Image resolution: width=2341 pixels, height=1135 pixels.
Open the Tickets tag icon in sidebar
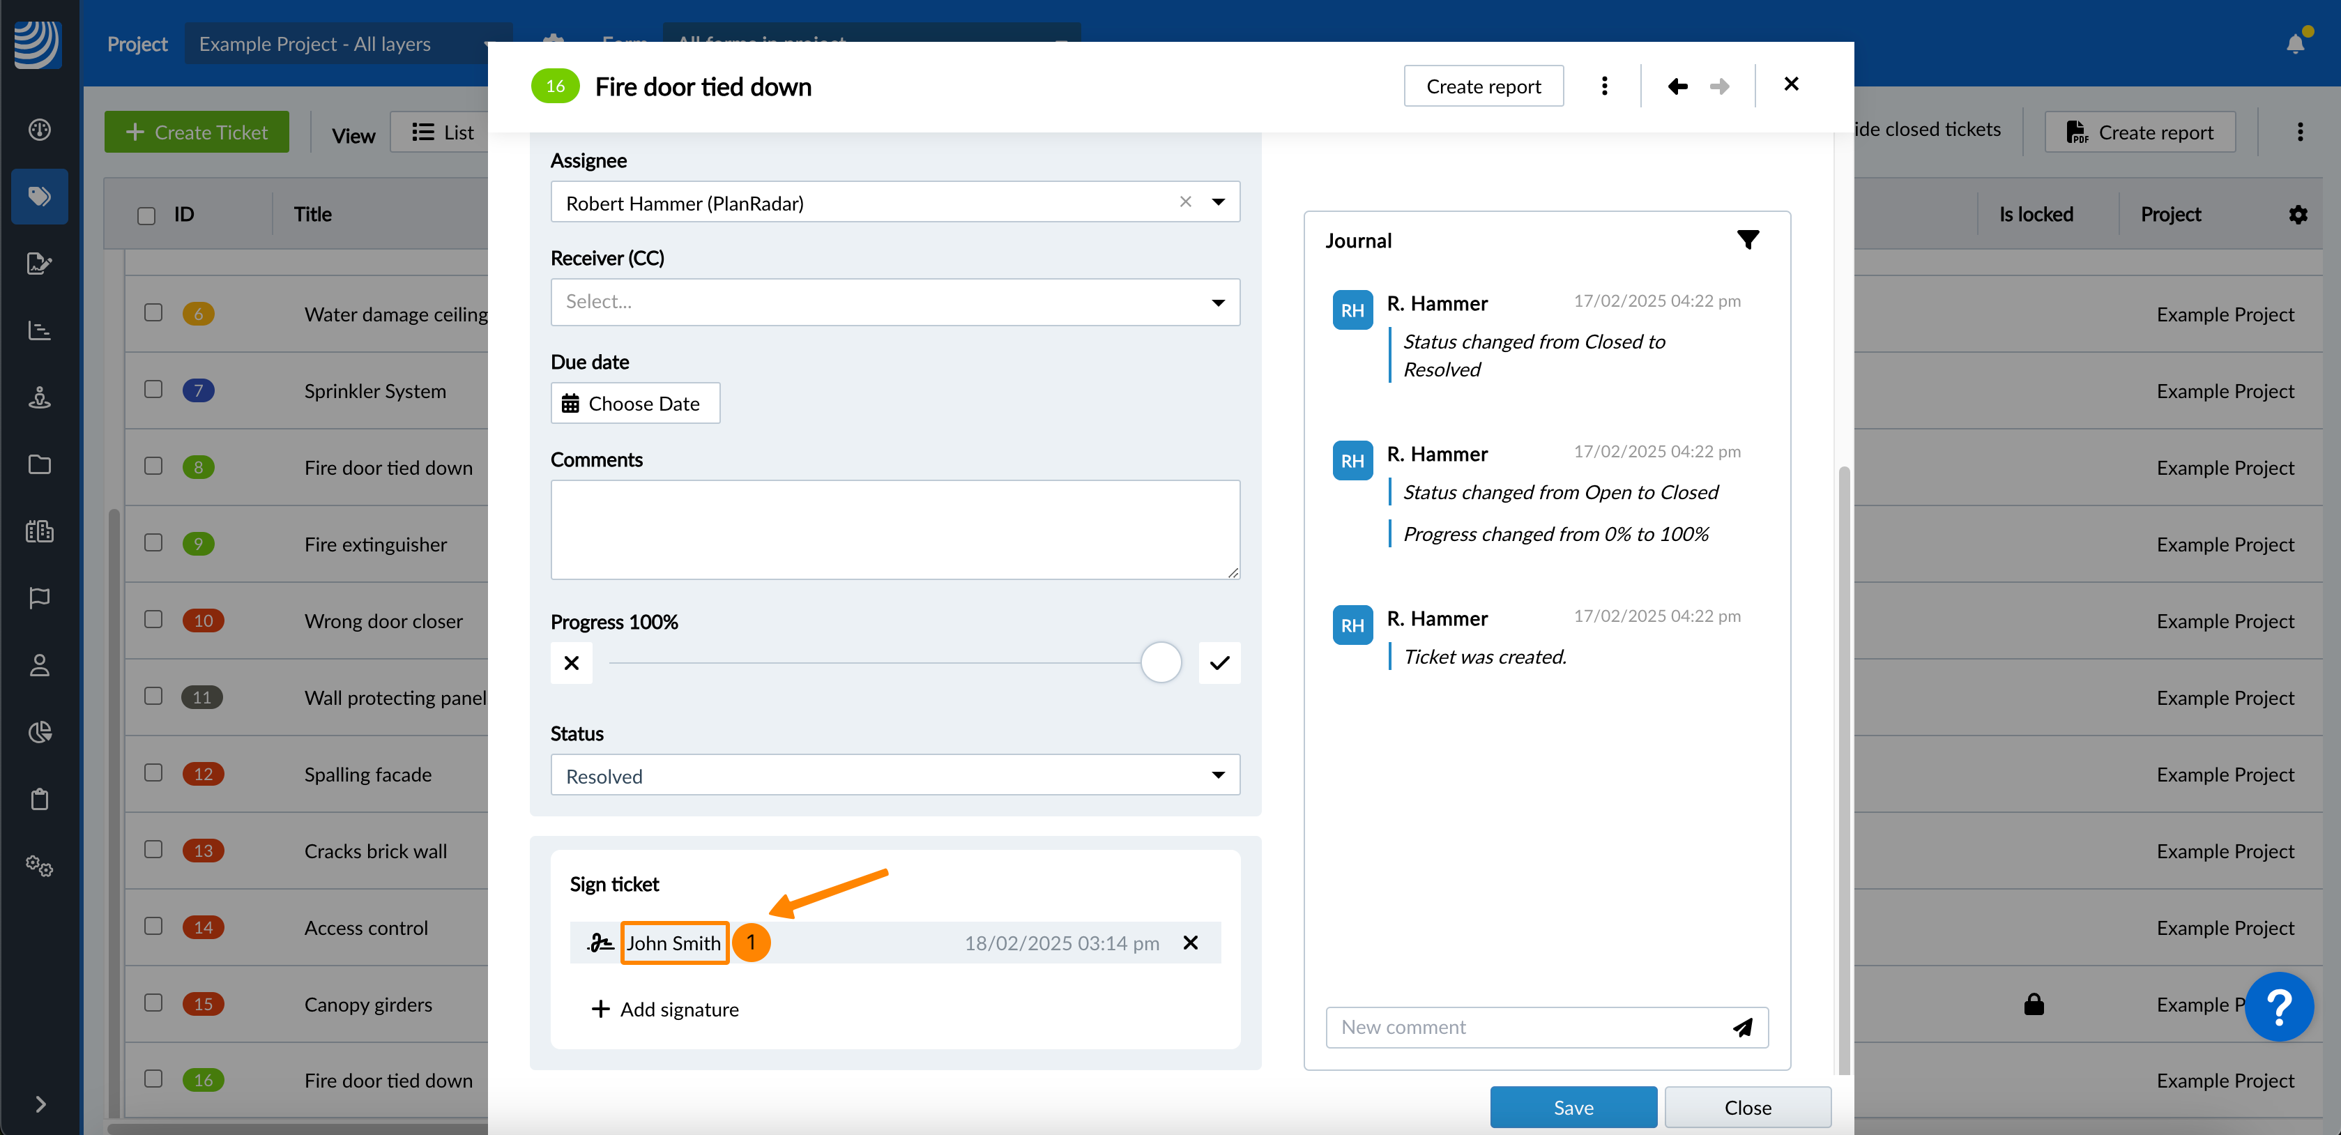click(x=39, y=197)
